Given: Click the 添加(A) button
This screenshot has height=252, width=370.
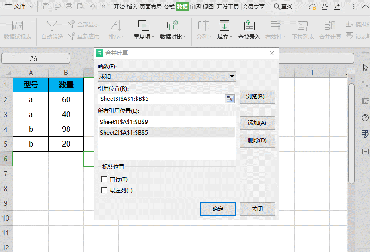Looking at the screenshot, I should 257,123.
